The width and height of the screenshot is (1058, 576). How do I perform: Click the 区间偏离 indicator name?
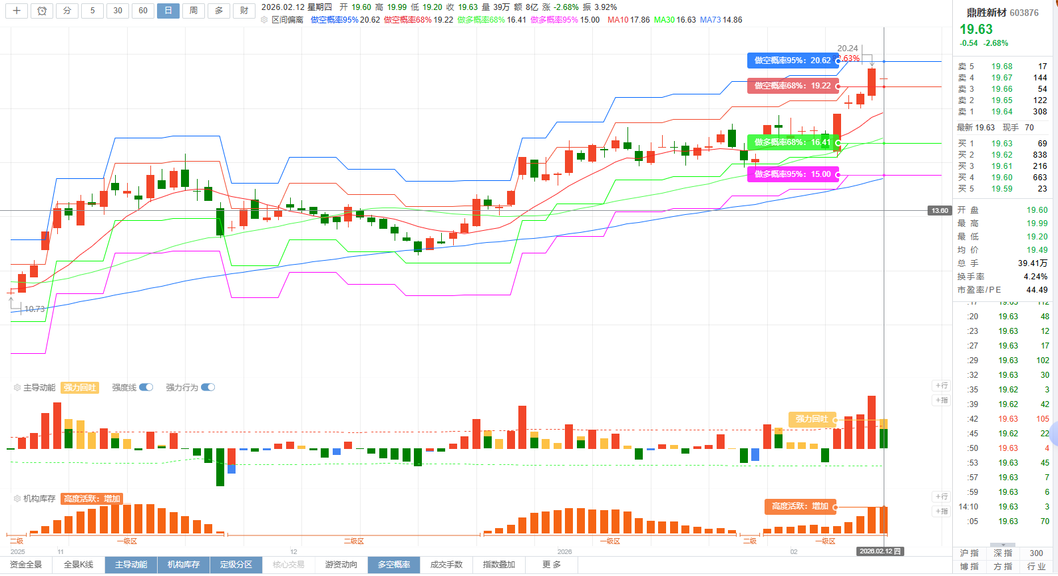pyautogui.click(x=287, y=20)
